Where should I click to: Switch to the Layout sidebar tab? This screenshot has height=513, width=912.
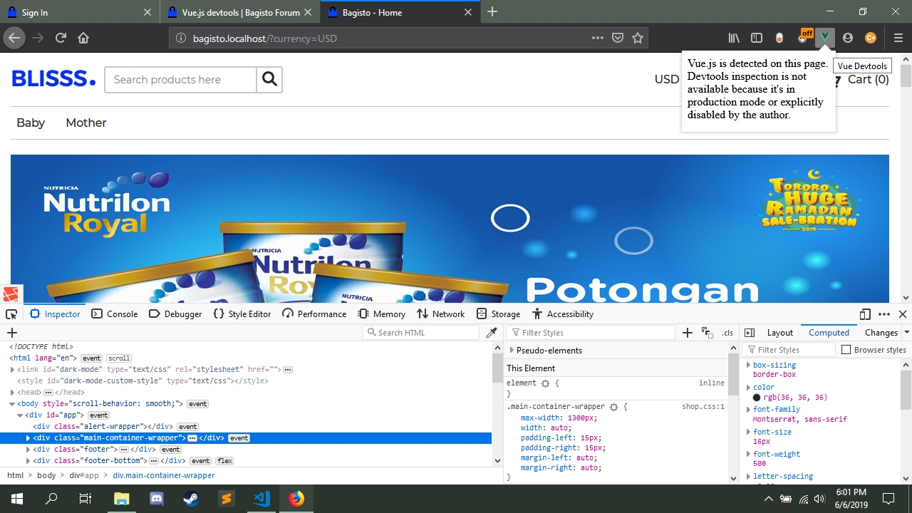(779, 333)
